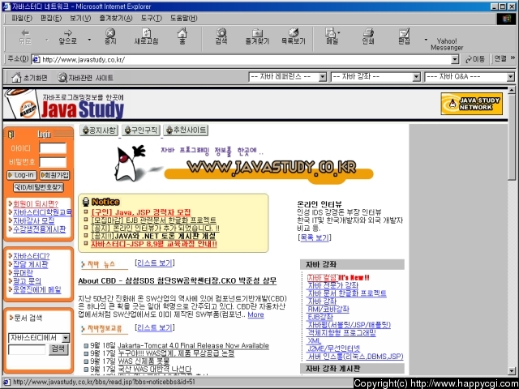Select the 추천사이트 tab button
This screenshot has height=389, width=519.
click(x=186, y=130)
